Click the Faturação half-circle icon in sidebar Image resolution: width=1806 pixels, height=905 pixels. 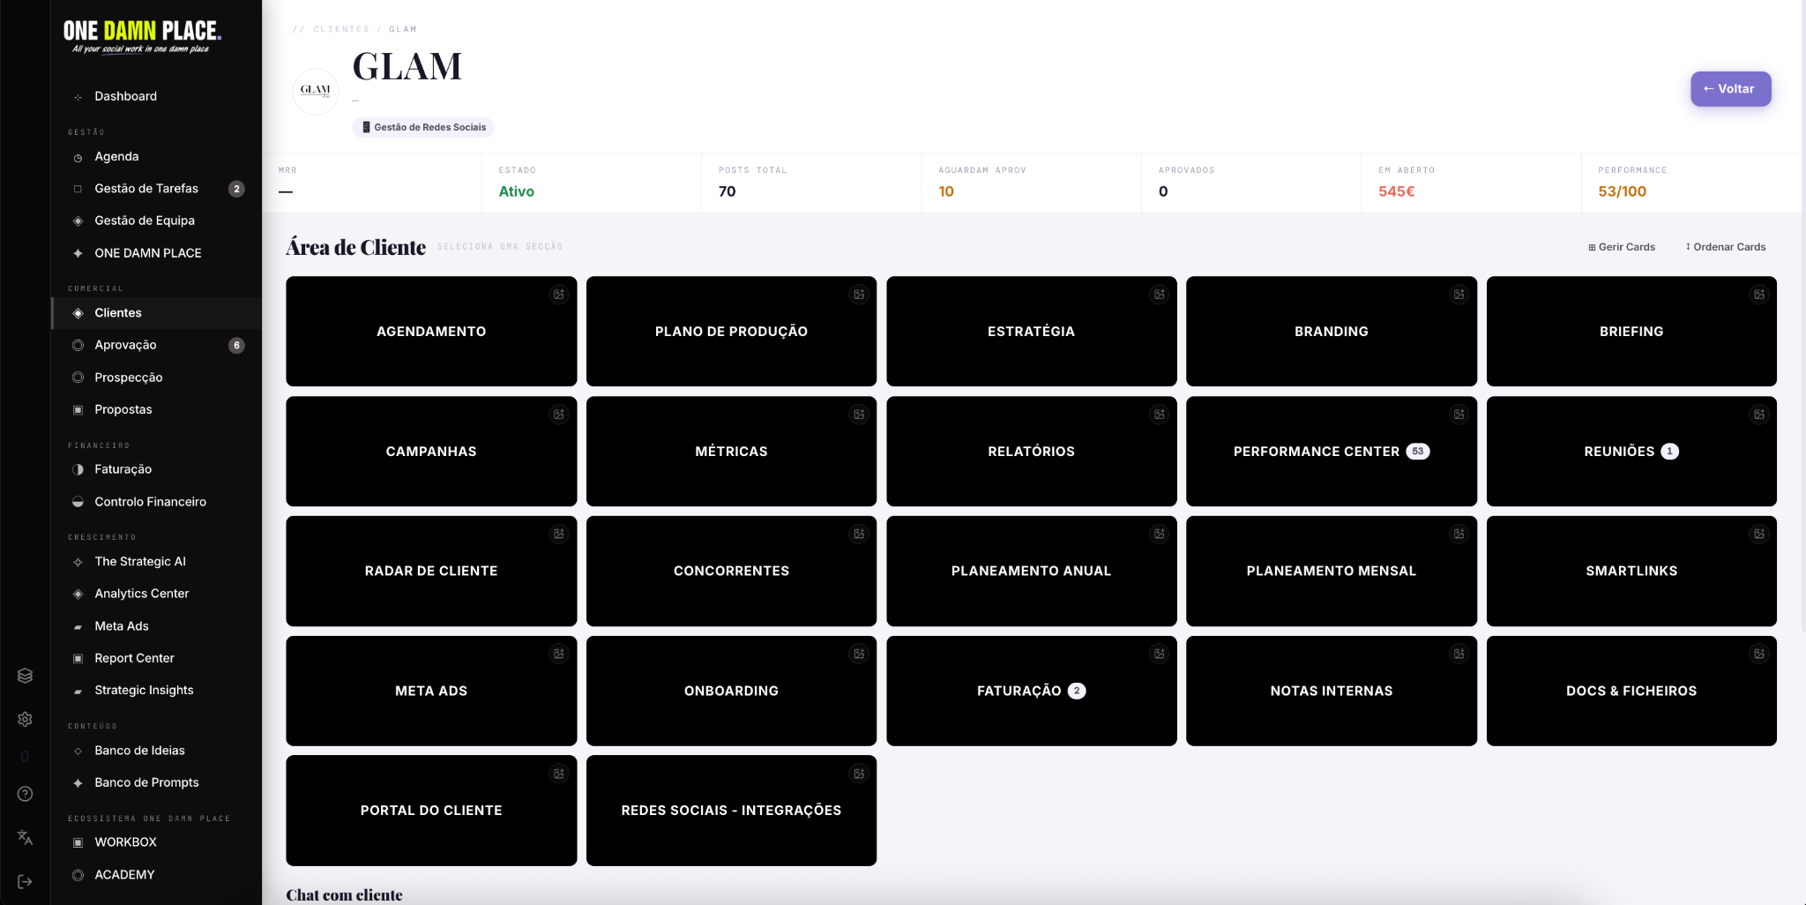tap(78, 470)
